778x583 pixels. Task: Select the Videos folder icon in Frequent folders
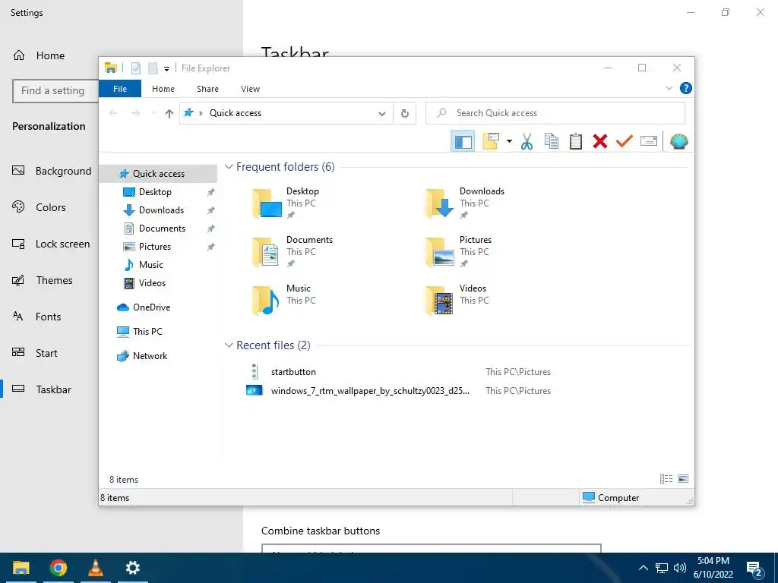[x=440, y=301]
